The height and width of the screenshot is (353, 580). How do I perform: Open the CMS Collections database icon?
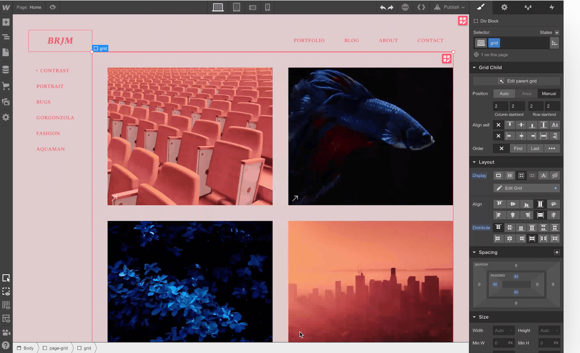pos(6,69)
